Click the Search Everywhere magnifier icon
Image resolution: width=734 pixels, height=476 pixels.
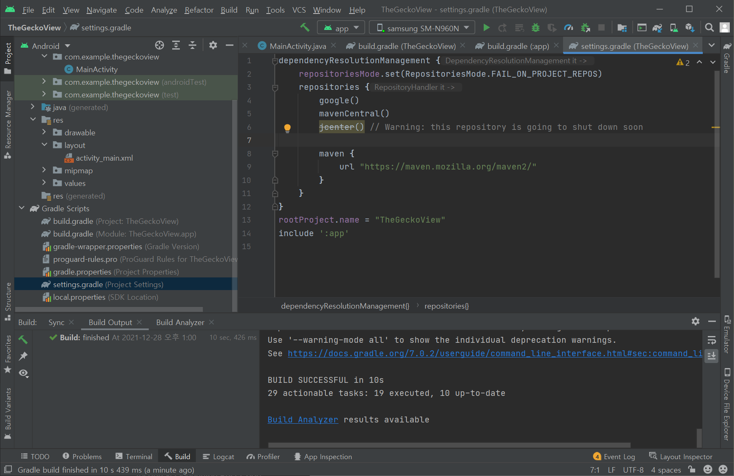coord(709,28)
